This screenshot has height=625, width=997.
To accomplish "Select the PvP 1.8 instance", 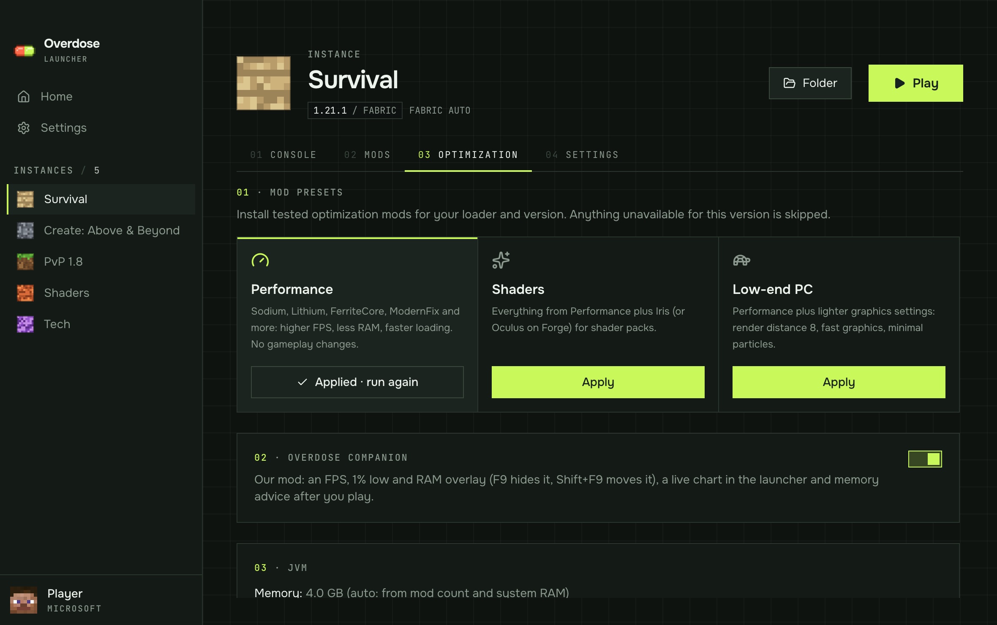I will pos(101,262).
